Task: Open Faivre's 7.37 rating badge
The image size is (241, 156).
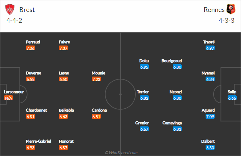Action: [x=63, y=48]
